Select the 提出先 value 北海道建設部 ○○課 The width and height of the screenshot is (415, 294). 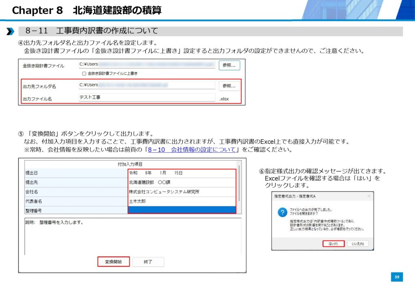click(181, 182)
